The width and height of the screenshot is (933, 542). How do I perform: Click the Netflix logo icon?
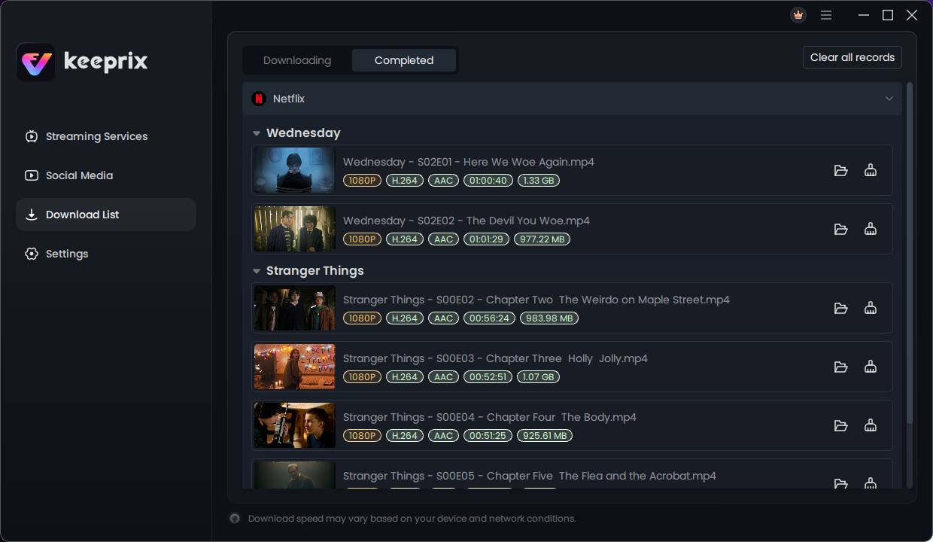259,99
